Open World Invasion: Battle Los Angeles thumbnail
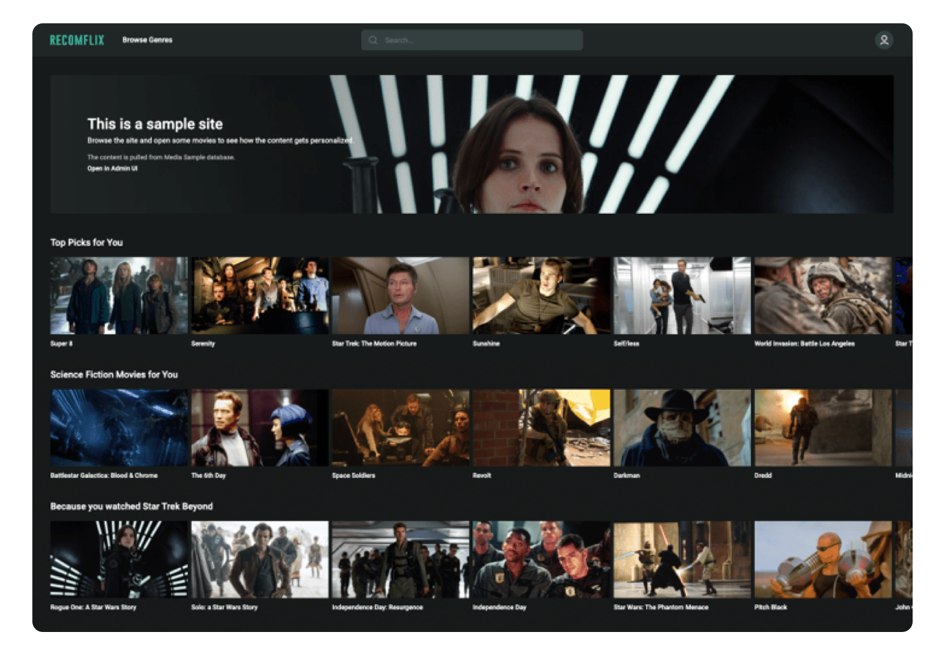Screen dimensions: 945x654 pos(823,296)
